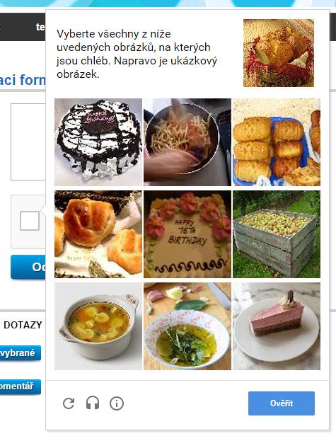Click the DOTAZY section label
The width and height of the screenshot is (336, 436).
23,325
